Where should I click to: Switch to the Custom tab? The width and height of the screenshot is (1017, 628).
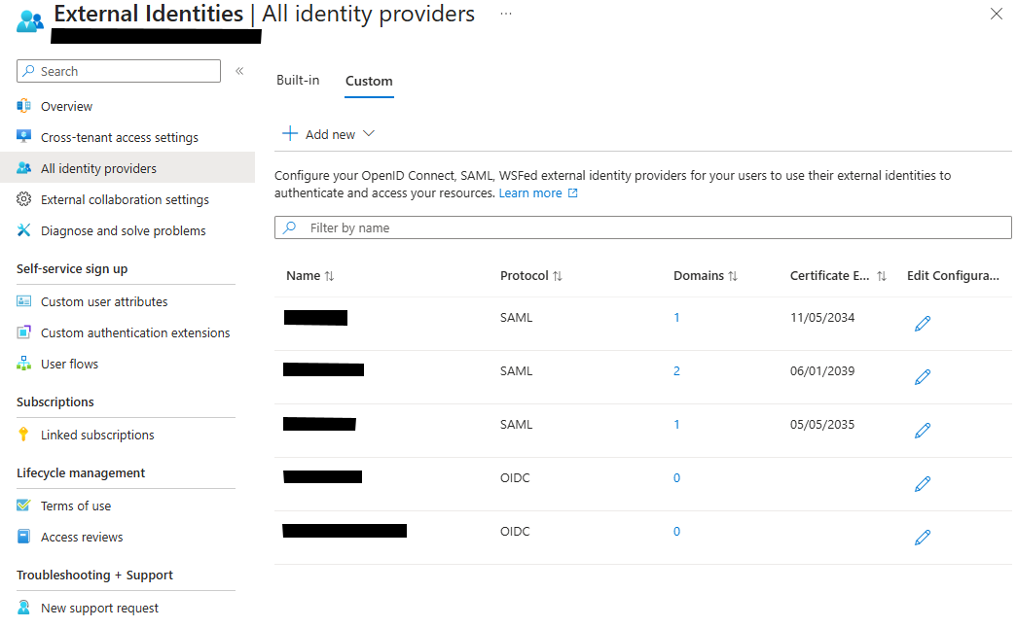[368, 82]
